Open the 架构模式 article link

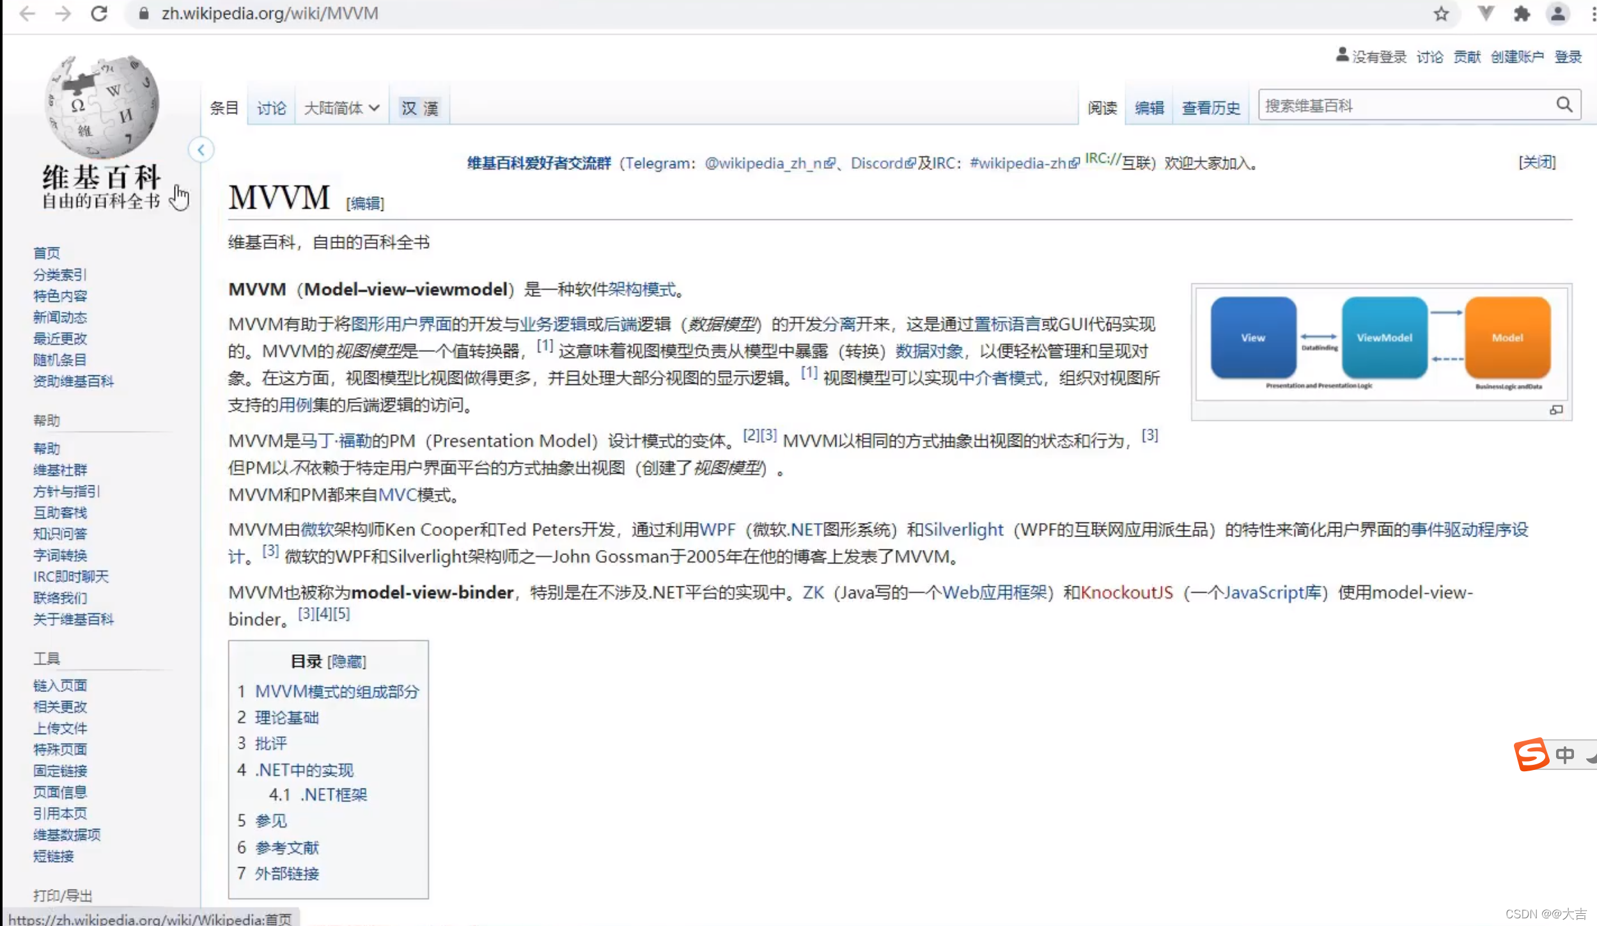(642, 289)
